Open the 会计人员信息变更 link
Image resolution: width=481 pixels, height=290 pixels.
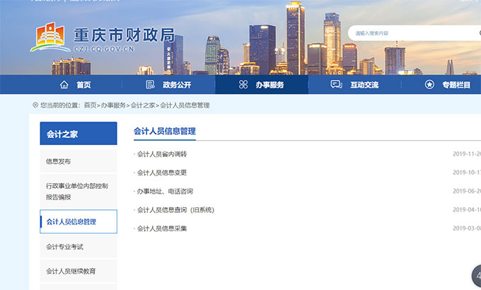click(162, 173)
